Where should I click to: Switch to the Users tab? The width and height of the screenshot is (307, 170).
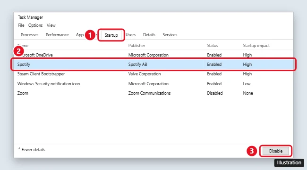pos(130,35)
